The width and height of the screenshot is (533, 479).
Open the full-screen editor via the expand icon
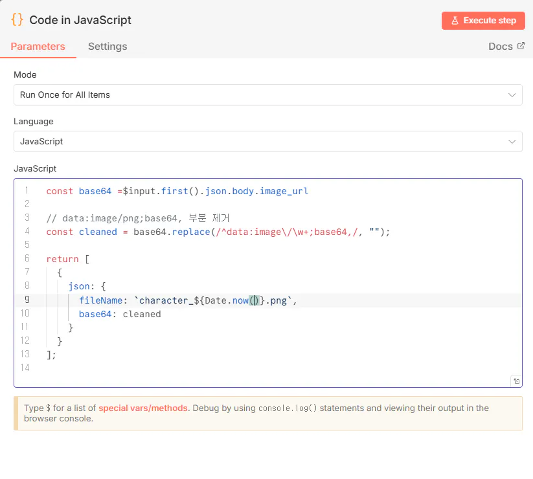(x=516, y=381)
